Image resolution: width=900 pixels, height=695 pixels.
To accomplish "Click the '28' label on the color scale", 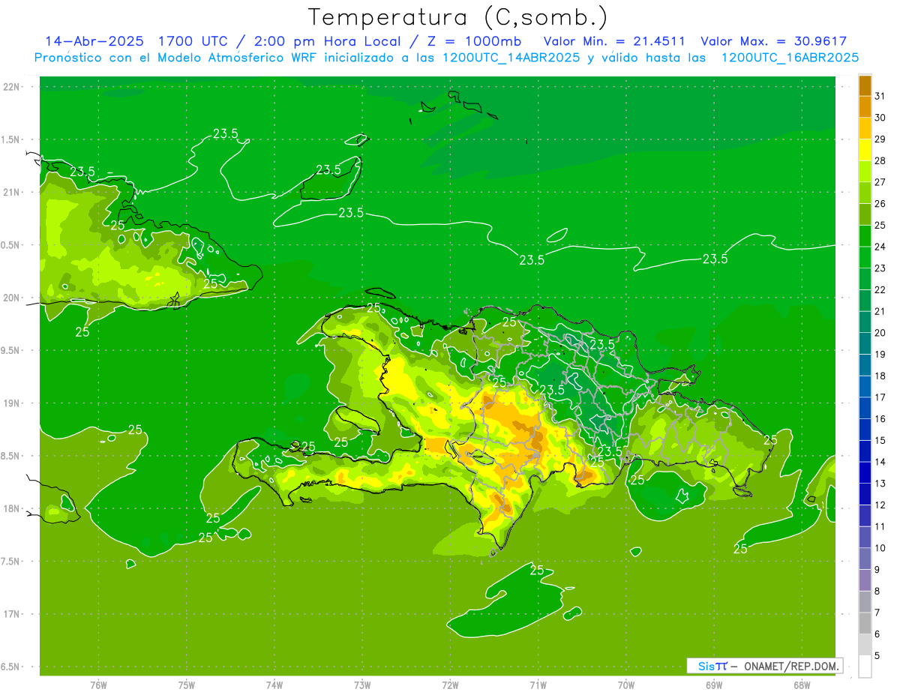I will pos(880,160).
